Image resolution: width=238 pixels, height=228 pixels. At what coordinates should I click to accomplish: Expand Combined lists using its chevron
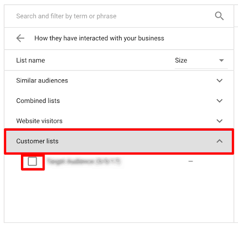[x=219, y=101]
